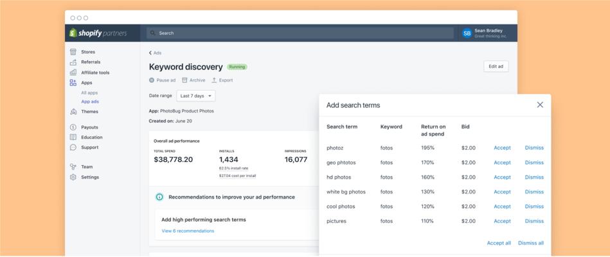This screenshot has width=610, height=257.
Task: Open the Stores menu item
Action: (88, 51)
